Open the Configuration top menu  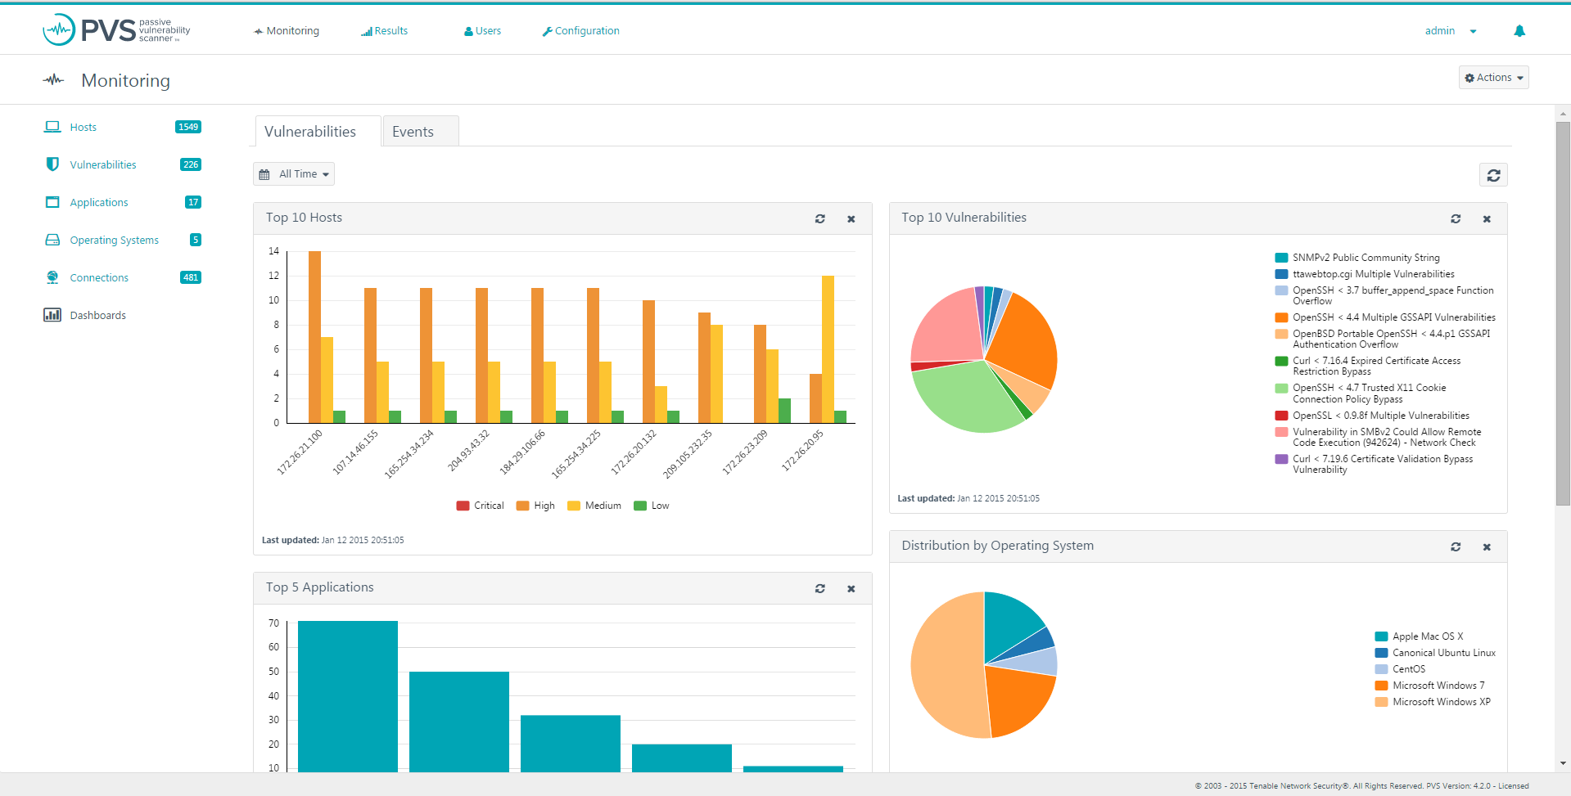pyautogui.click(x=580, y=31)
